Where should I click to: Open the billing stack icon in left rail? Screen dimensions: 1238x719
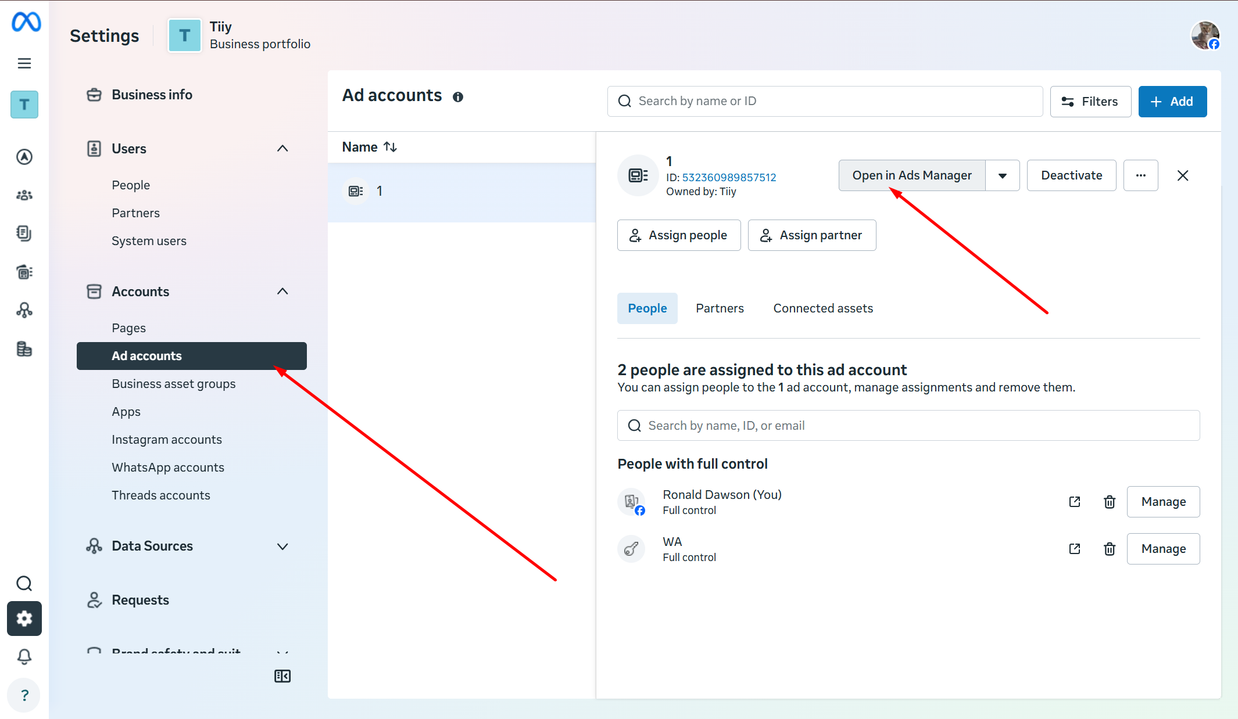(x=24, y=349)
